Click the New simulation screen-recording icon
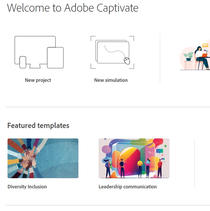This screenshot has height=211, width=210. coord(112,52)
